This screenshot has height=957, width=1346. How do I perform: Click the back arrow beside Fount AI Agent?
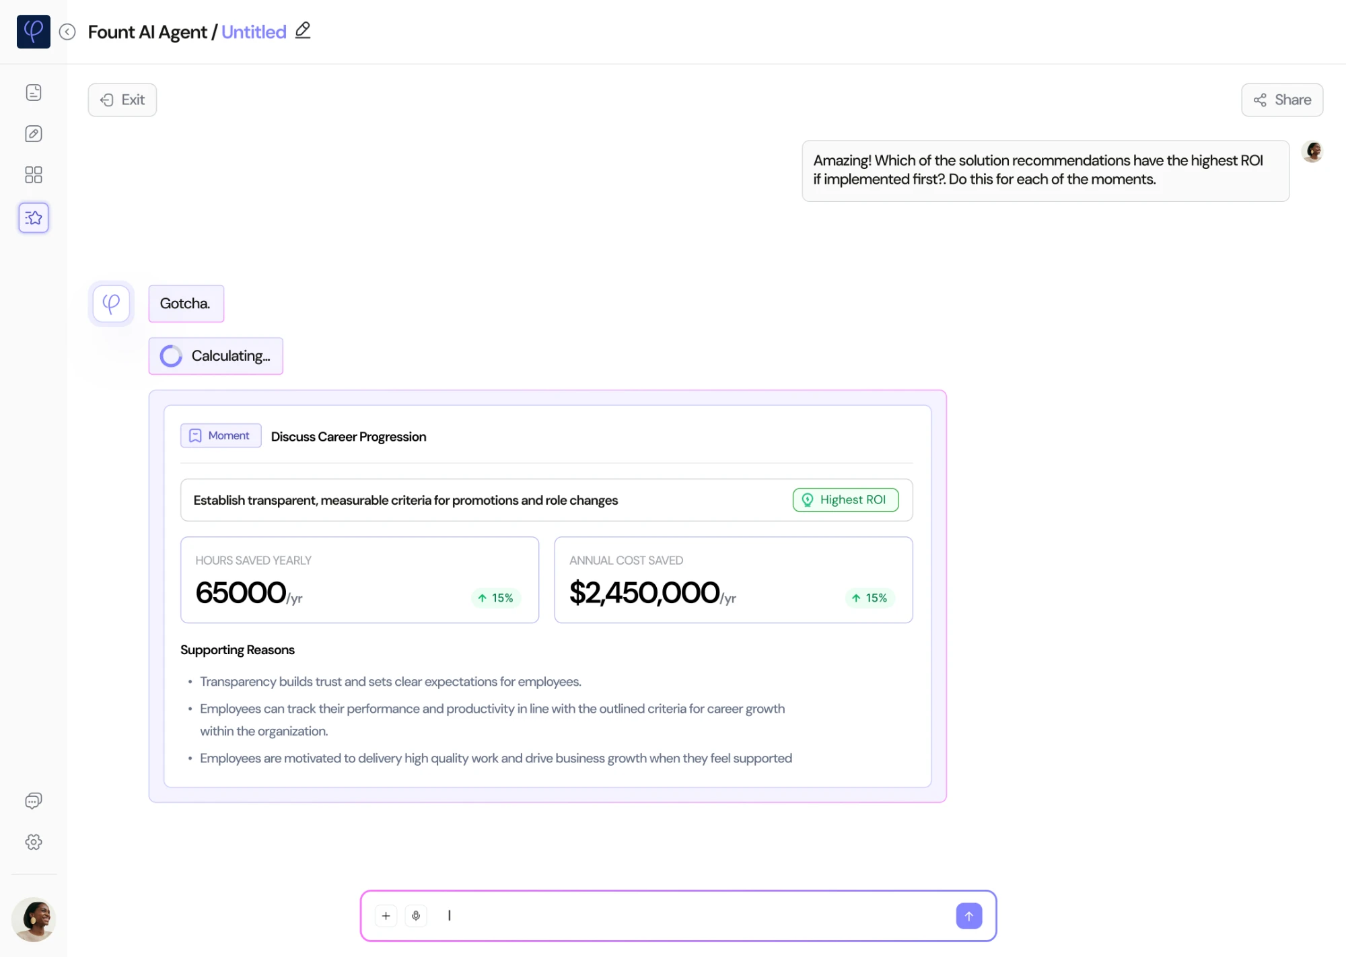click(67, 32)
